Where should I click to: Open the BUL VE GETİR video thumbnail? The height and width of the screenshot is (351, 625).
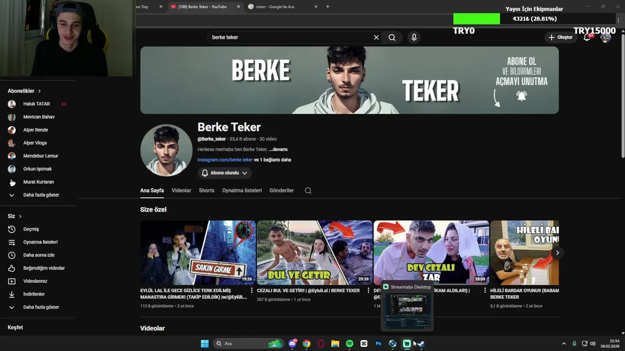(314, 253)
